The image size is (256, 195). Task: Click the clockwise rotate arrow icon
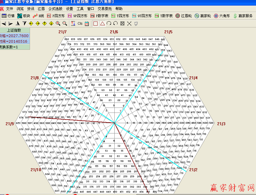click(109, 23)
